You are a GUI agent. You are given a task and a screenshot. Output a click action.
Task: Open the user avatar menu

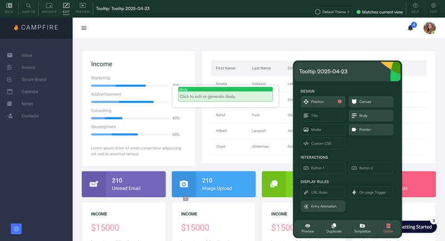(x=429, y=28)
